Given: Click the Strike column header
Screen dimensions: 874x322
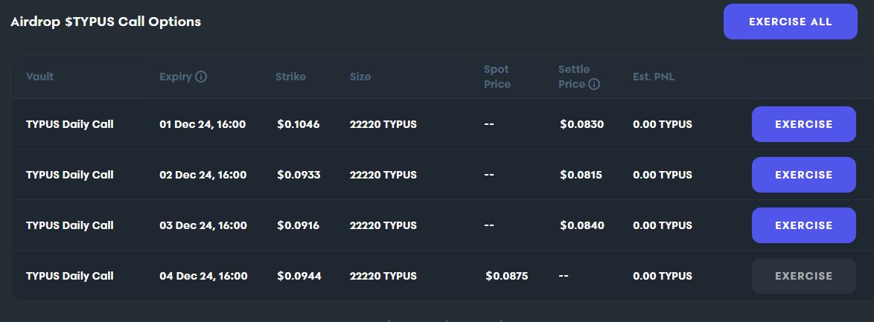Looking at the screenshot, I should pos(290,77).
